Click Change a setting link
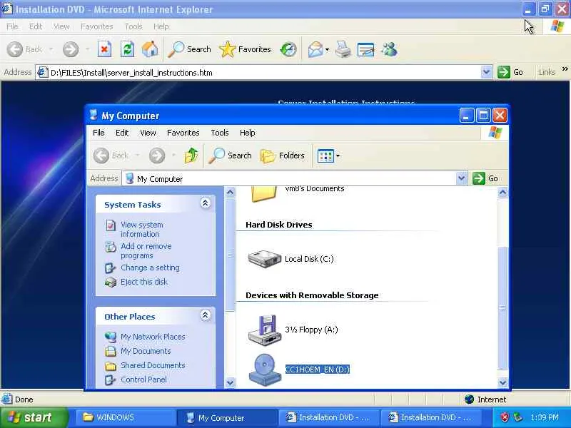 coord(150,267)
